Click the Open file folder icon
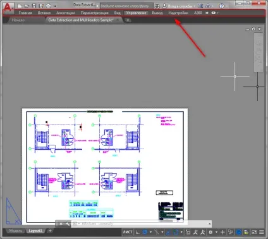The width and height of the screenshot is (268, 239). [27, 6]
